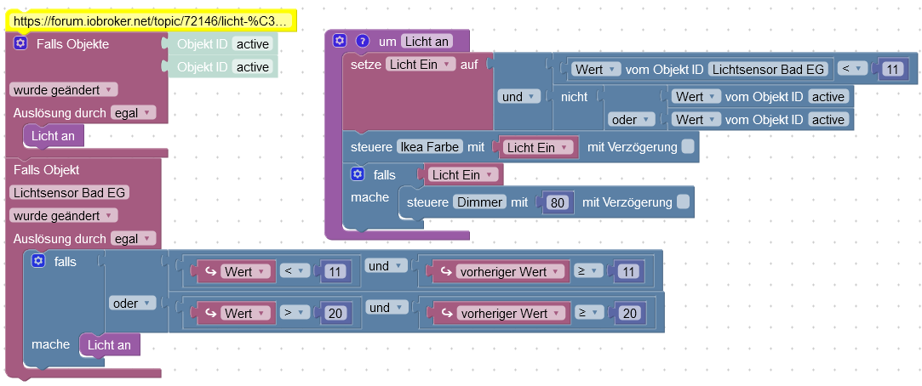Image resolution: width=922 pixels, height=386 pixels.
Task: Open '>' operator dropdown before value 20
Action: pyautogui.click(x=295, y=313)
